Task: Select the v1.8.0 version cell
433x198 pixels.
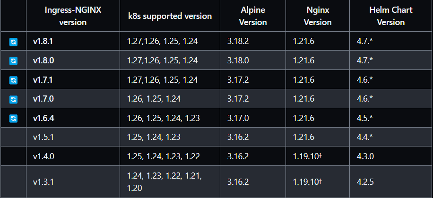Action: pos(43,60)
